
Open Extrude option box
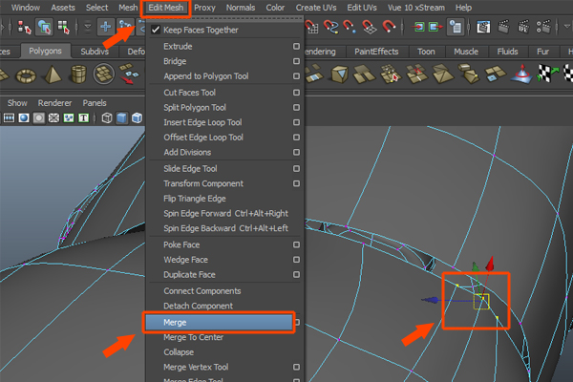297,46
